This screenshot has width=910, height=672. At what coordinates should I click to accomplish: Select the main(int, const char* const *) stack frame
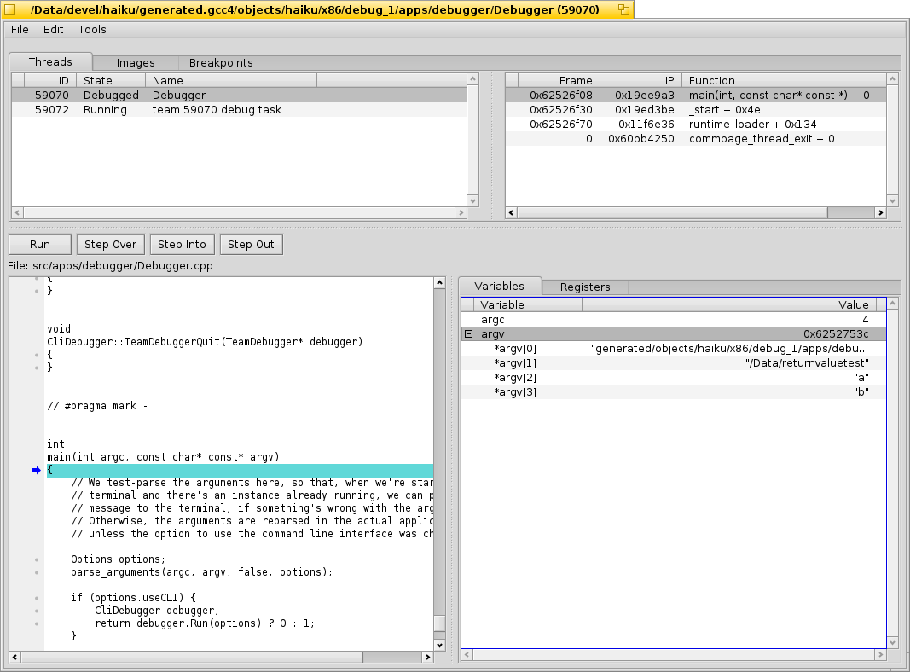[x=696, y=96]
